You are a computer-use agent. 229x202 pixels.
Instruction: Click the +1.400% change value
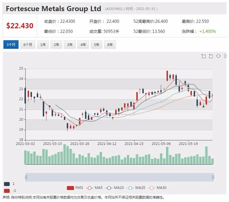[x=208, y=31]
